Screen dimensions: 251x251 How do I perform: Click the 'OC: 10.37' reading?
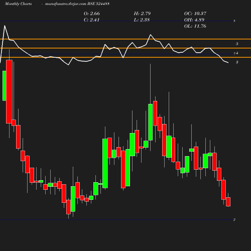[195, 14]
